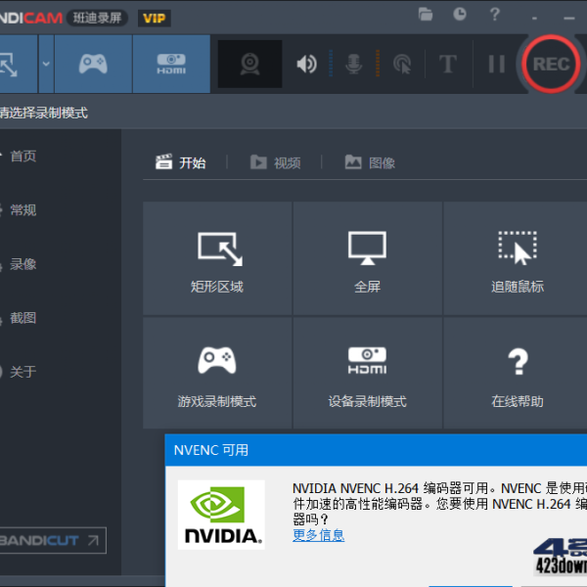Click the VIP badge in title bar
Viewport: 587px width, 587px height.
(155, 18)
